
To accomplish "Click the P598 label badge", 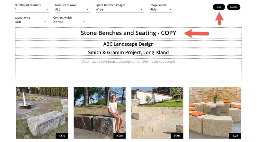I will pos(177,136).
